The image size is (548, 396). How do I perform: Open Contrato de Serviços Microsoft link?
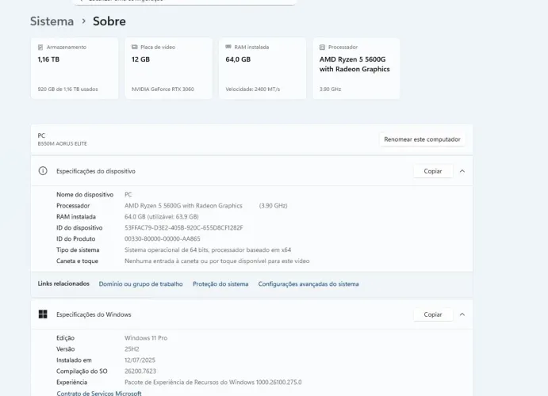tap(98, 393)
